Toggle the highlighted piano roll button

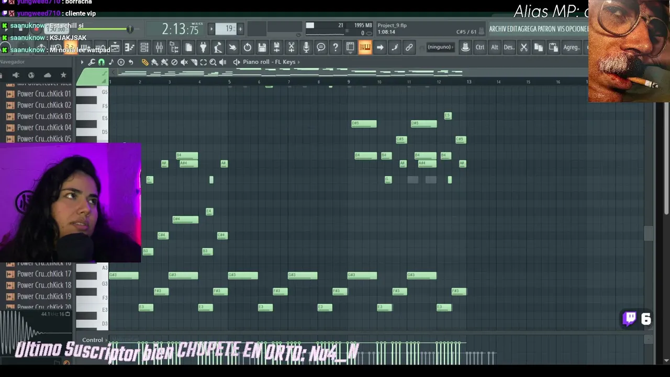click(x=365, y=48)
